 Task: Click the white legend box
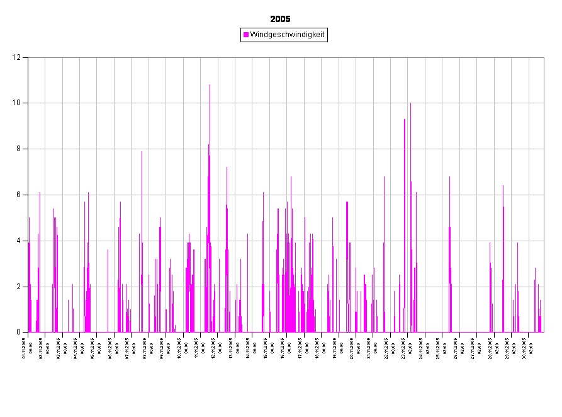pos(283,35)
